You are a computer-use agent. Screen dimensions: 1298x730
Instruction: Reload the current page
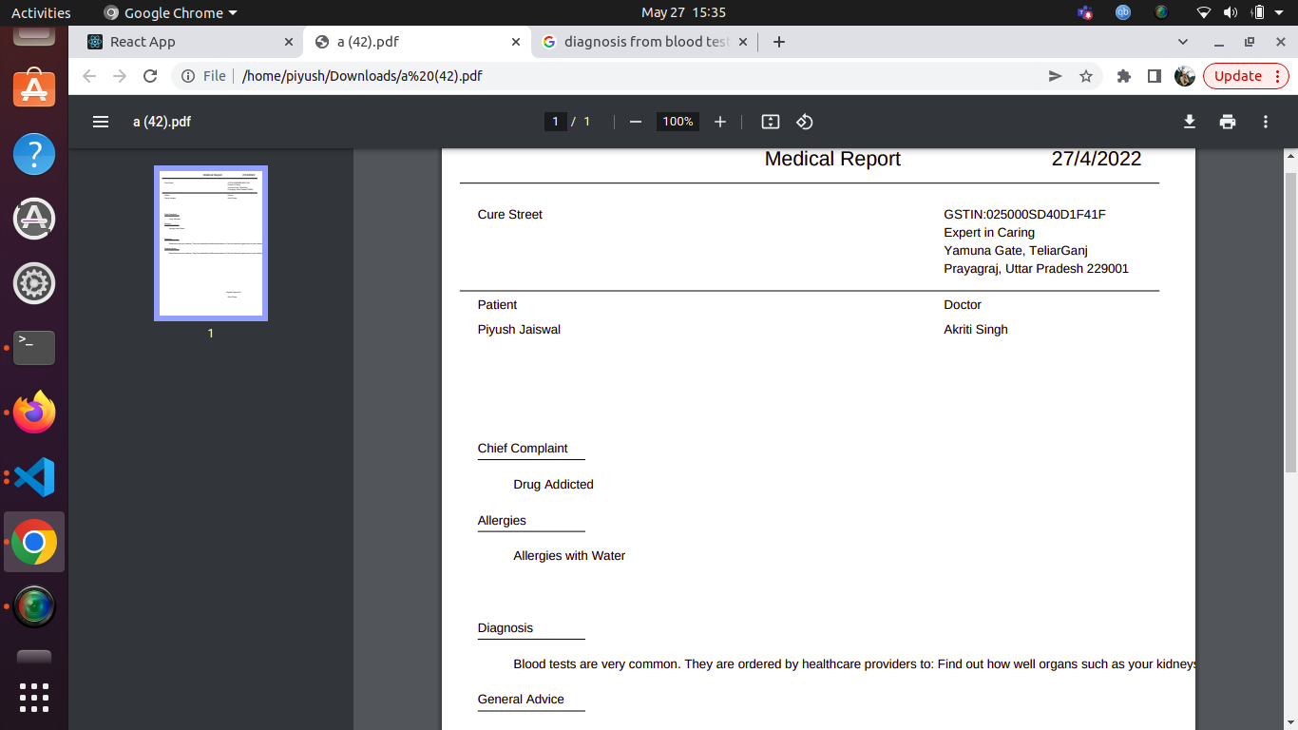coord(150,76)
